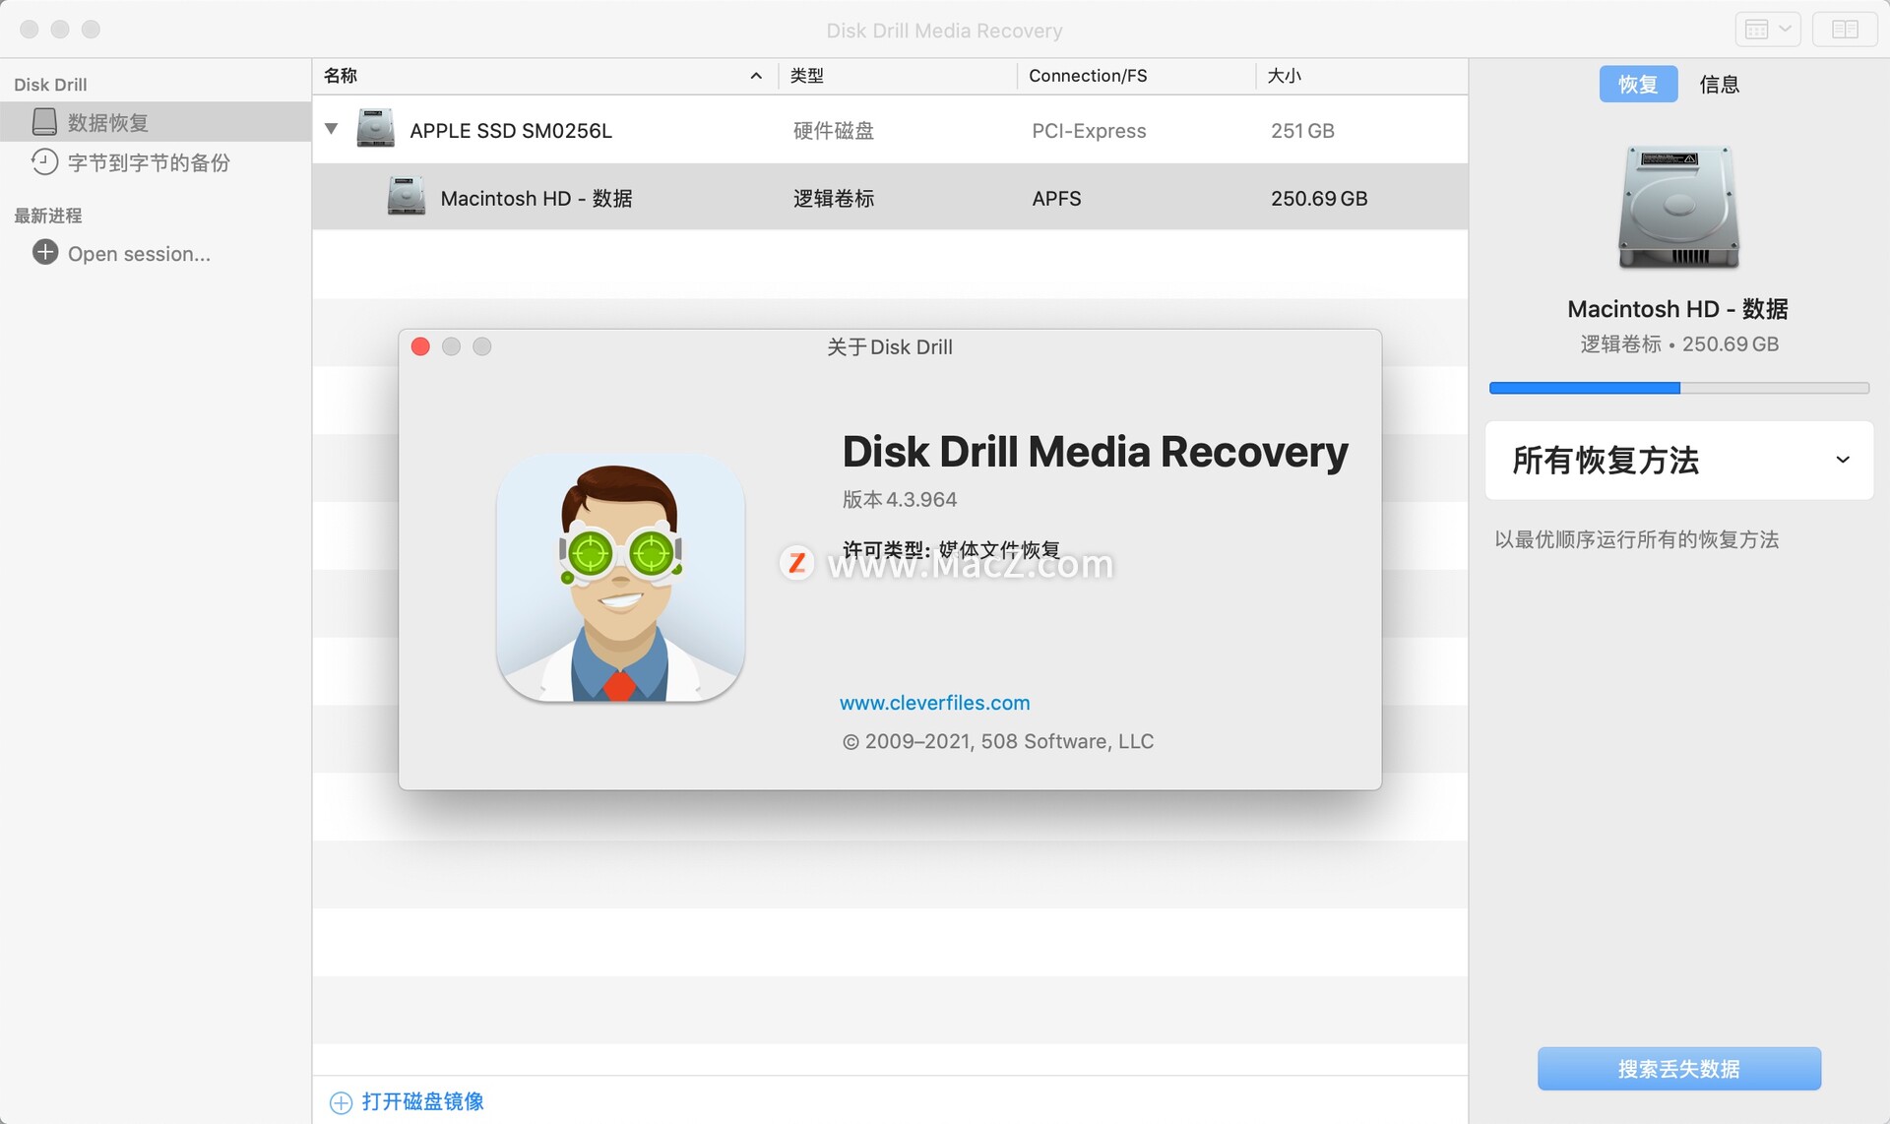
Task: Click the Macintosh HD volume icon in list
Action: 407,197
